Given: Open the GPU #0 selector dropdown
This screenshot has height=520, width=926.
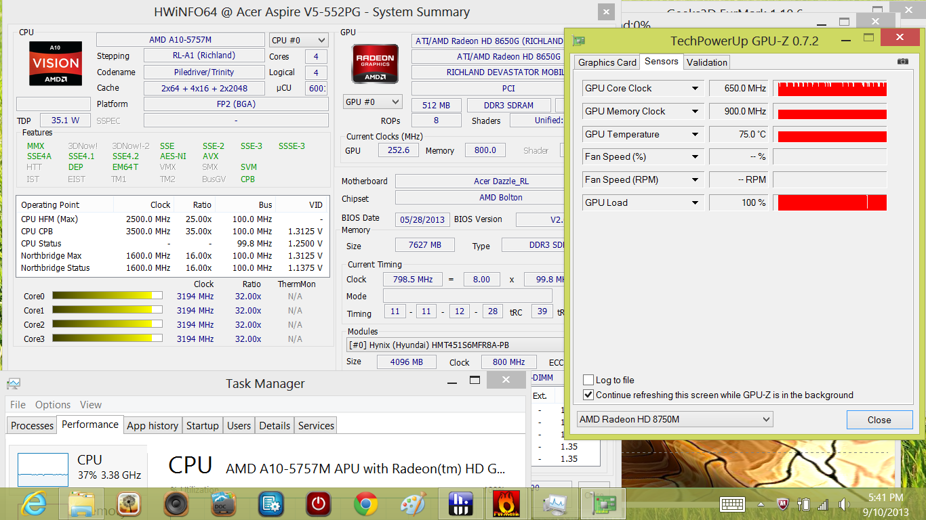Looking at the screenshot, I should pos(373,102).
